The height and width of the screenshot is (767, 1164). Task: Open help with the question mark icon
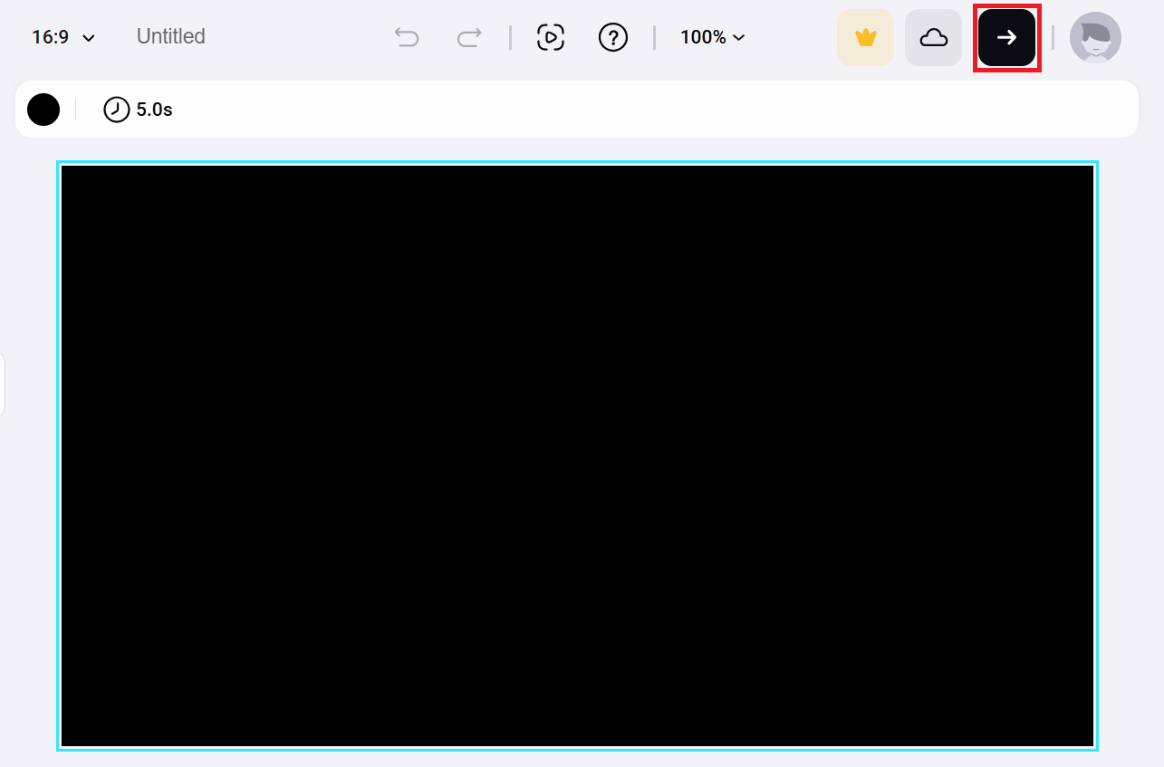pos(613,37)
